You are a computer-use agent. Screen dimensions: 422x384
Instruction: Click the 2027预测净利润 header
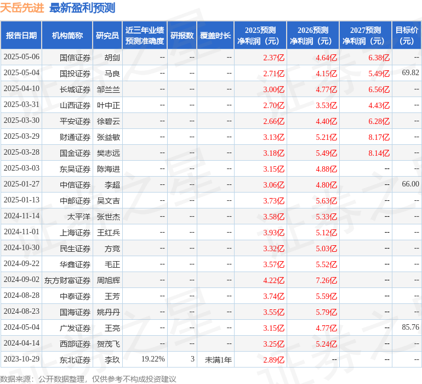[x=366, y=35]
